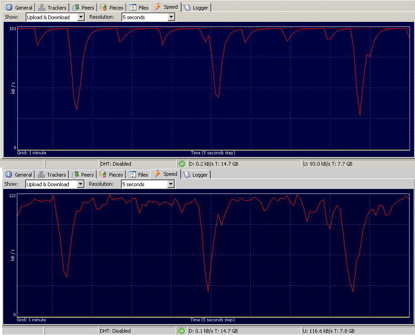415x335 pixels.
Task: Click Speed lightning bolt icon in lower panel
Action: pos(157,174)
